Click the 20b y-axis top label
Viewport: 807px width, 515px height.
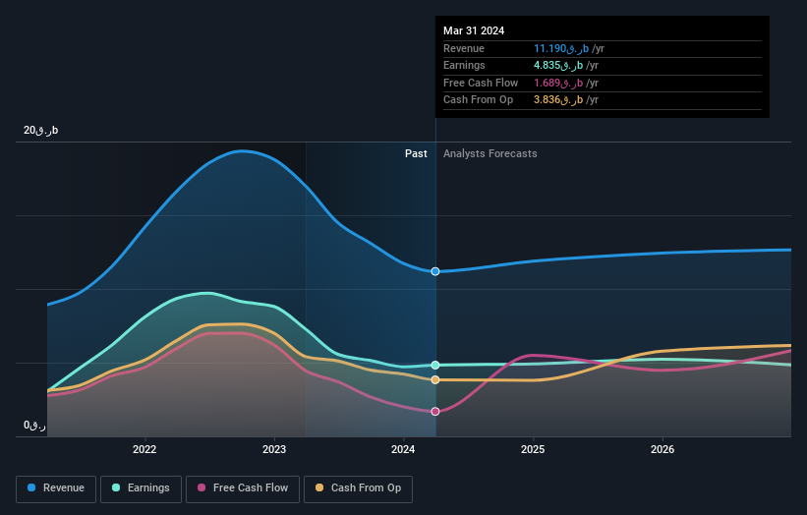[x=40, y=130]
